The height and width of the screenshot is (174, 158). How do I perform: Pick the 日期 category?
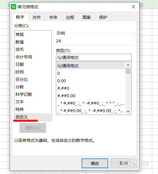pos(33,65)
